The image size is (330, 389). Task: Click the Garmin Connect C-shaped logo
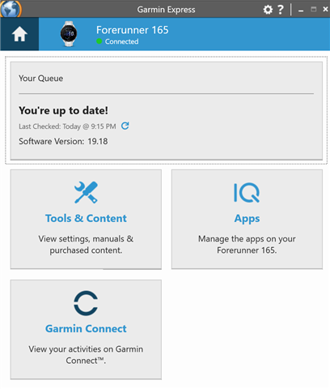(x=86, y=303)
